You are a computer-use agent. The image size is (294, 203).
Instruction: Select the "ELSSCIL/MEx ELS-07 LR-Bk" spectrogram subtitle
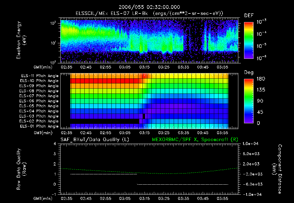pyautogui.click(x=112, y=13)
